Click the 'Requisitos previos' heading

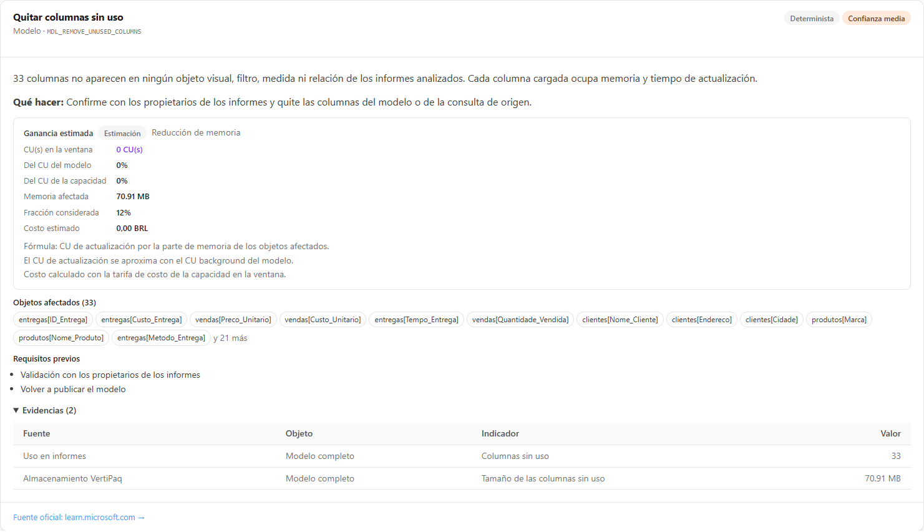point(46,358)
